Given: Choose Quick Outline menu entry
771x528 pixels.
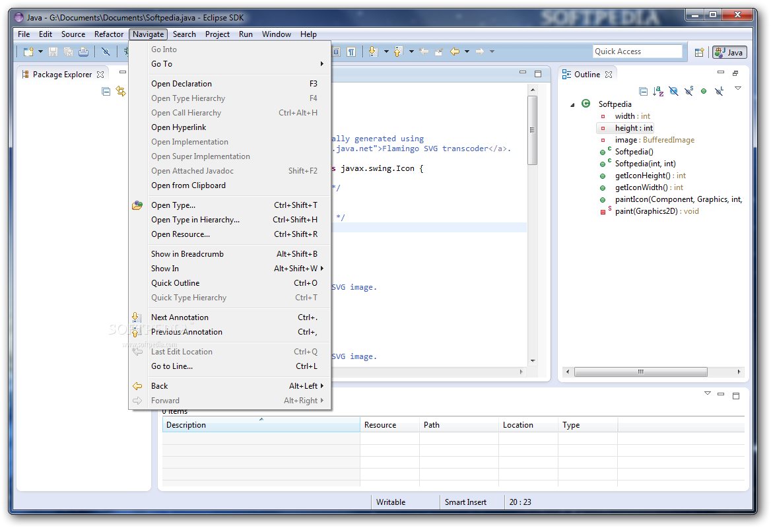Looking at the screenshot, I should pyautogui.click(x=230, y=283).
